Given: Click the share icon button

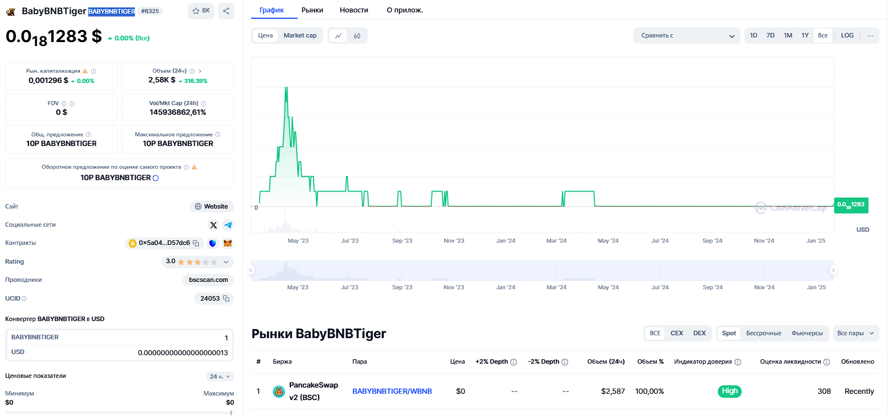Looking at the screenshot, I should point(226,11).
